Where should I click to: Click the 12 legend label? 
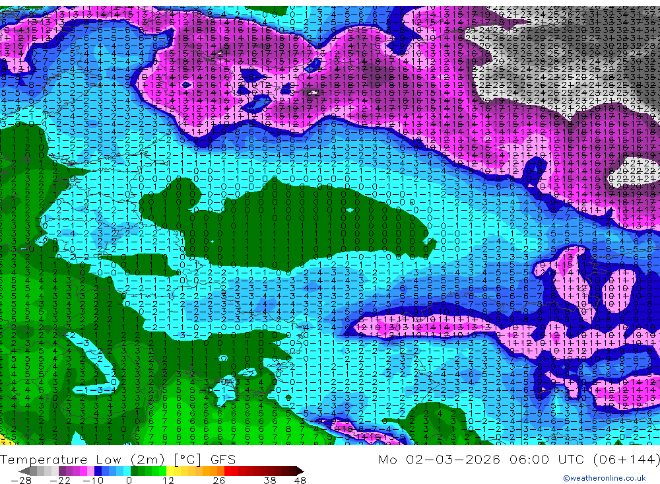click(x=168, y=480)
